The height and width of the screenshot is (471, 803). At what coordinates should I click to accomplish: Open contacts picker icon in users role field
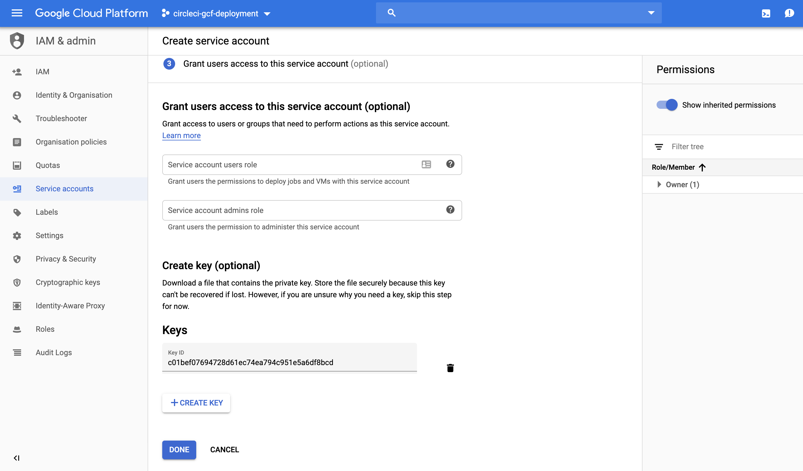pos(426,164)
